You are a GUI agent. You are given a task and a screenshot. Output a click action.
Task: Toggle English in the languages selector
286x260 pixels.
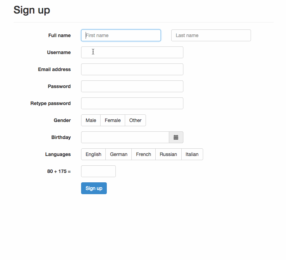coord(93,154)
